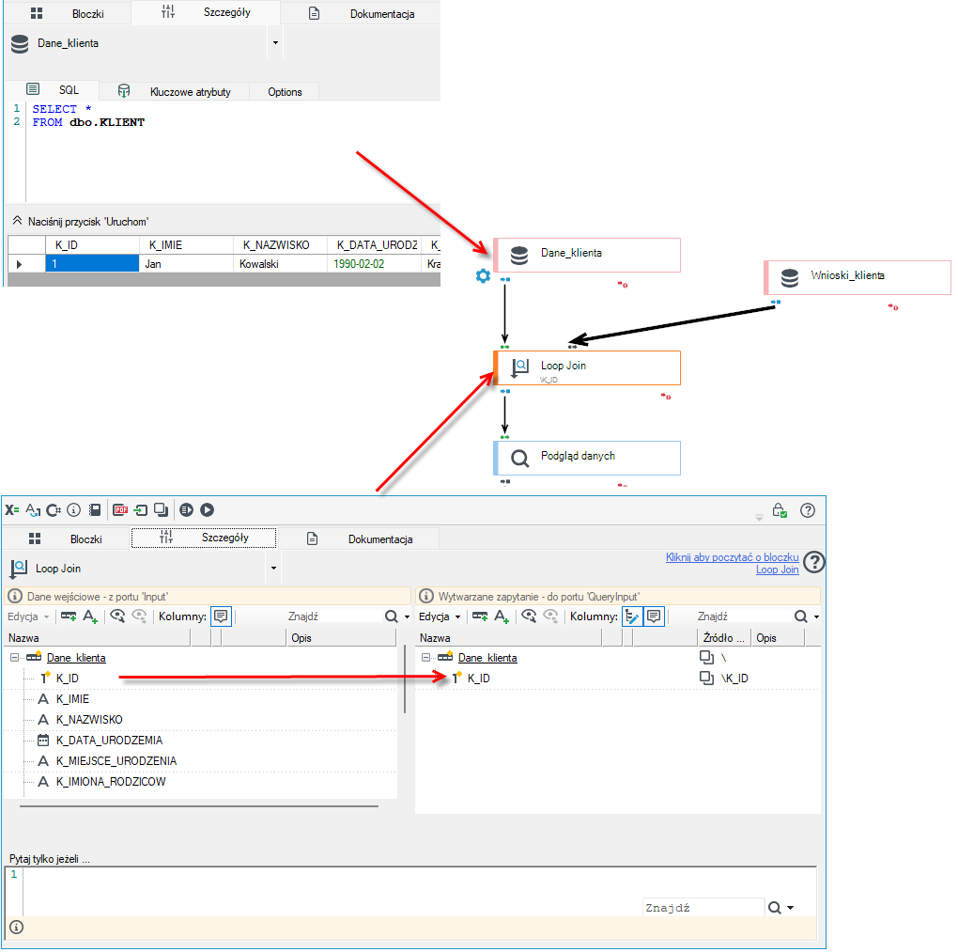This screenshot has height=952, width=958.
Task: Select the Loop Join block on the canvas
Action: pos(587,367)
